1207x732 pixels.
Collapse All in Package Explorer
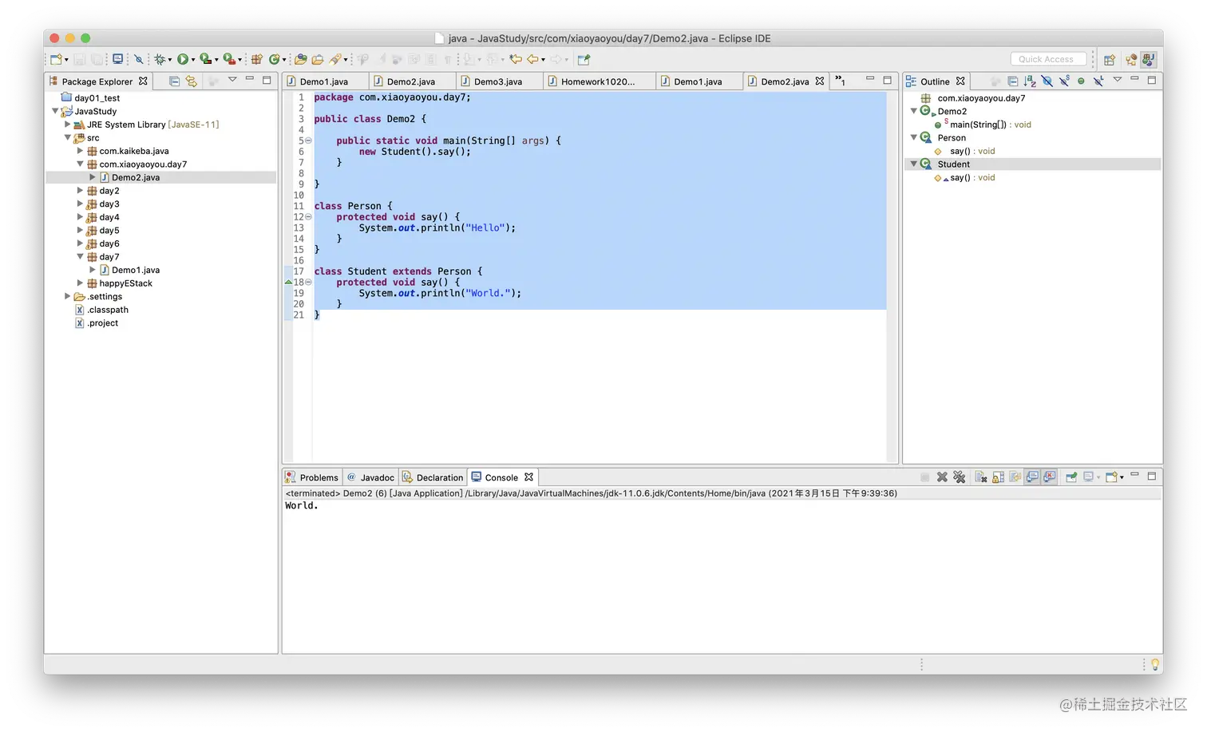pos(174,81)
